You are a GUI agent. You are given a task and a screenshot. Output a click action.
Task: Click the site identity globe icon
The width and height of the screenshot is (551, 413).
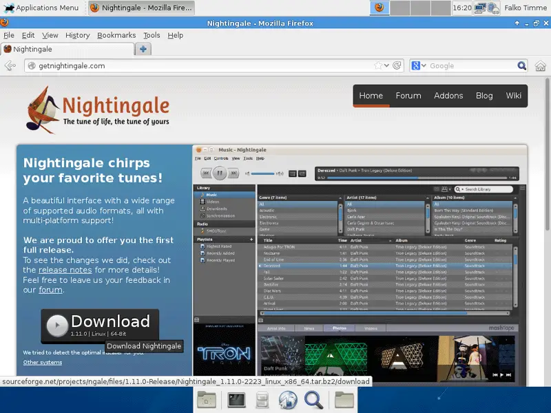pos(32,65)
